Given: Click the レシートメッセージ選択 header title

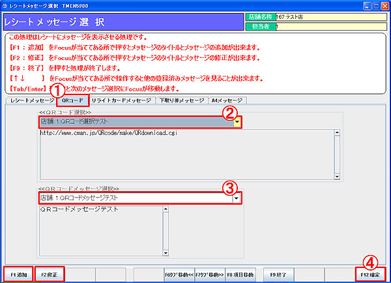Looking at the screenshot, I should pyautogui.click(x=54, y=22).
